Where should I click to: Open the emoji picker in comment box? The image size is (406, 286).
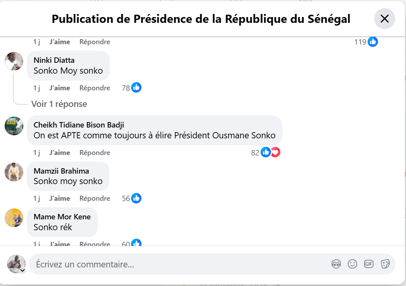(x=352, y=264)
